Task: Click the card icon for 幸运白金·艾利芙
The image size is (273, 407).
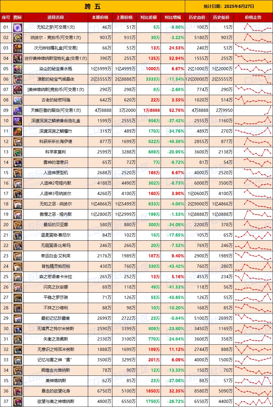Action: (18, 256)
